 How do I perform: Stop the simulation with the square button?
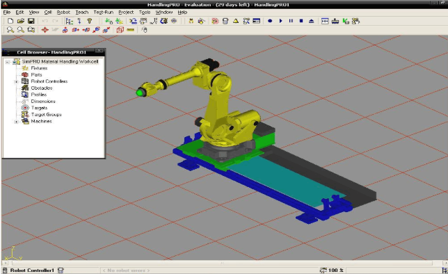[x=301, y=21]
